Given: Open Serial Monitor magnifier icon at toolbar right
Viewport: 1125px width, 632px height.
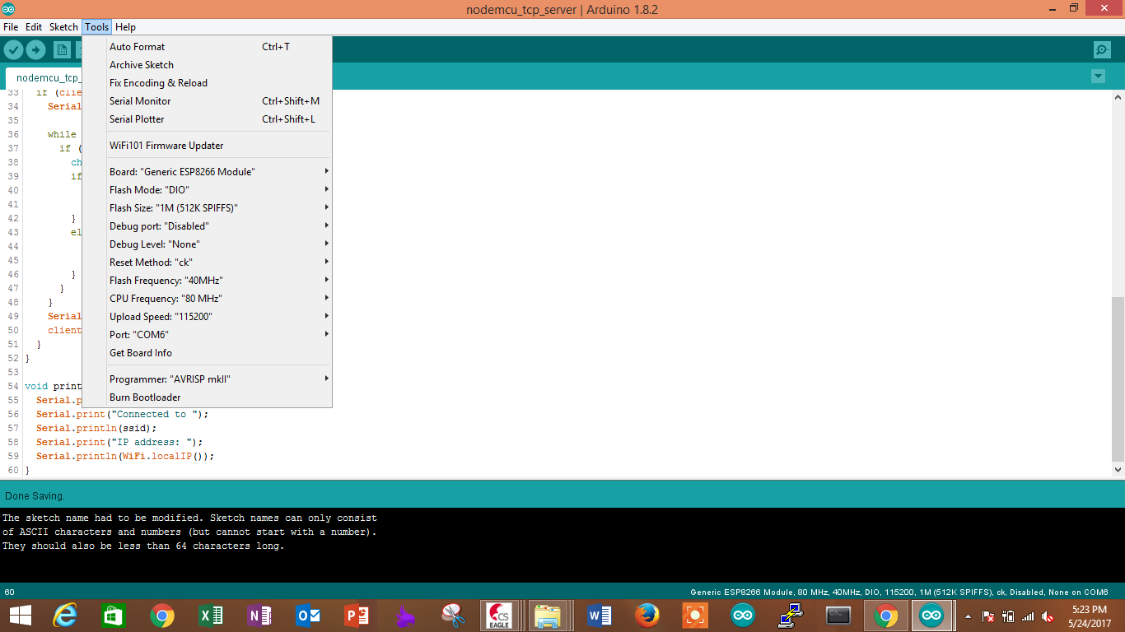Looking at the screenshot, I should click(x=1102, y=50).
